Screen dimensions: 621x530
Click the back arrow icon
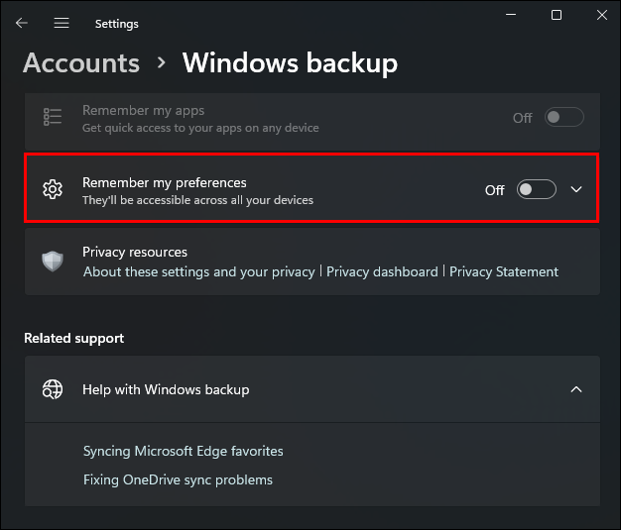click(x=22, y=23)
